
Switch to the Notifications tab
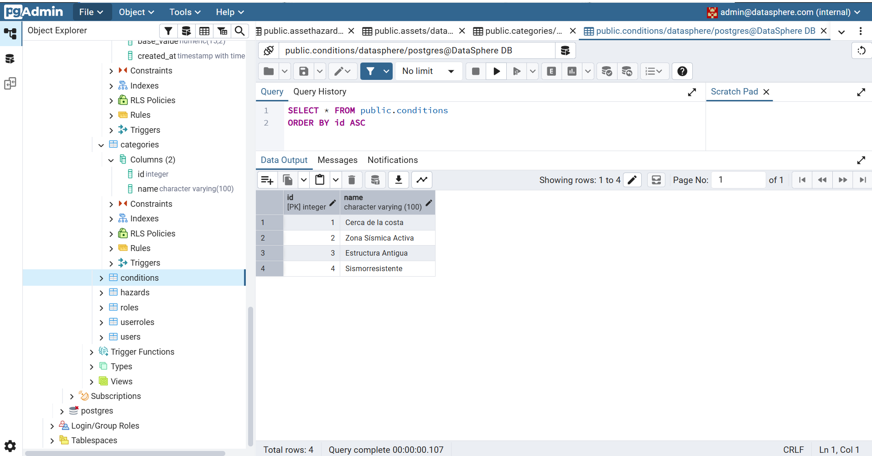click(393, 160)
